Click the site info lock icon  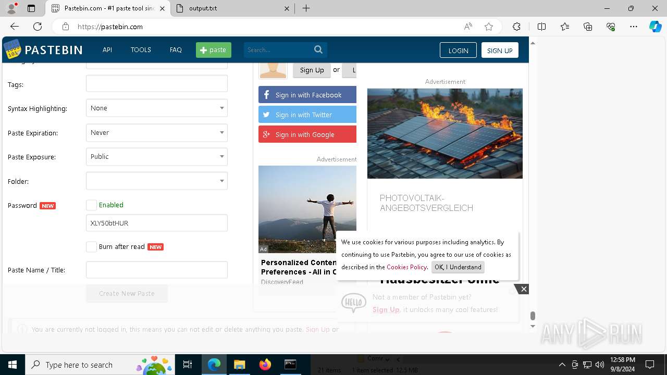click(65, 27)
